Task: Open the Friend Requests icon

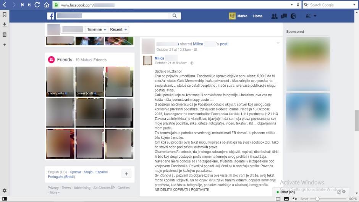Action: (x=274, y=16)
